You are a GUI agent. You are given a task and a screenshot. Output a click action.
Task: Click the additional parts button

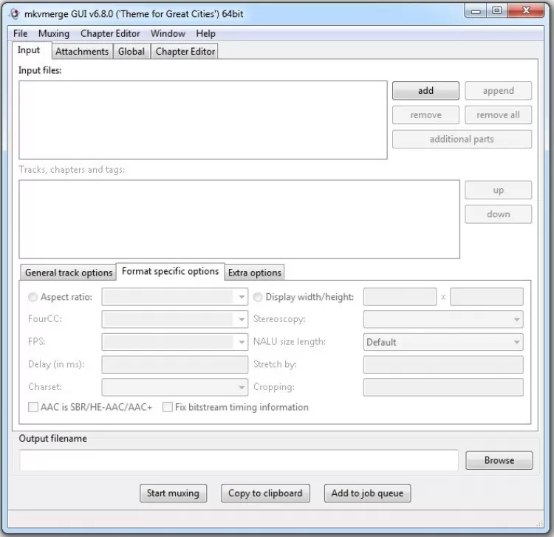pos(462,139)
